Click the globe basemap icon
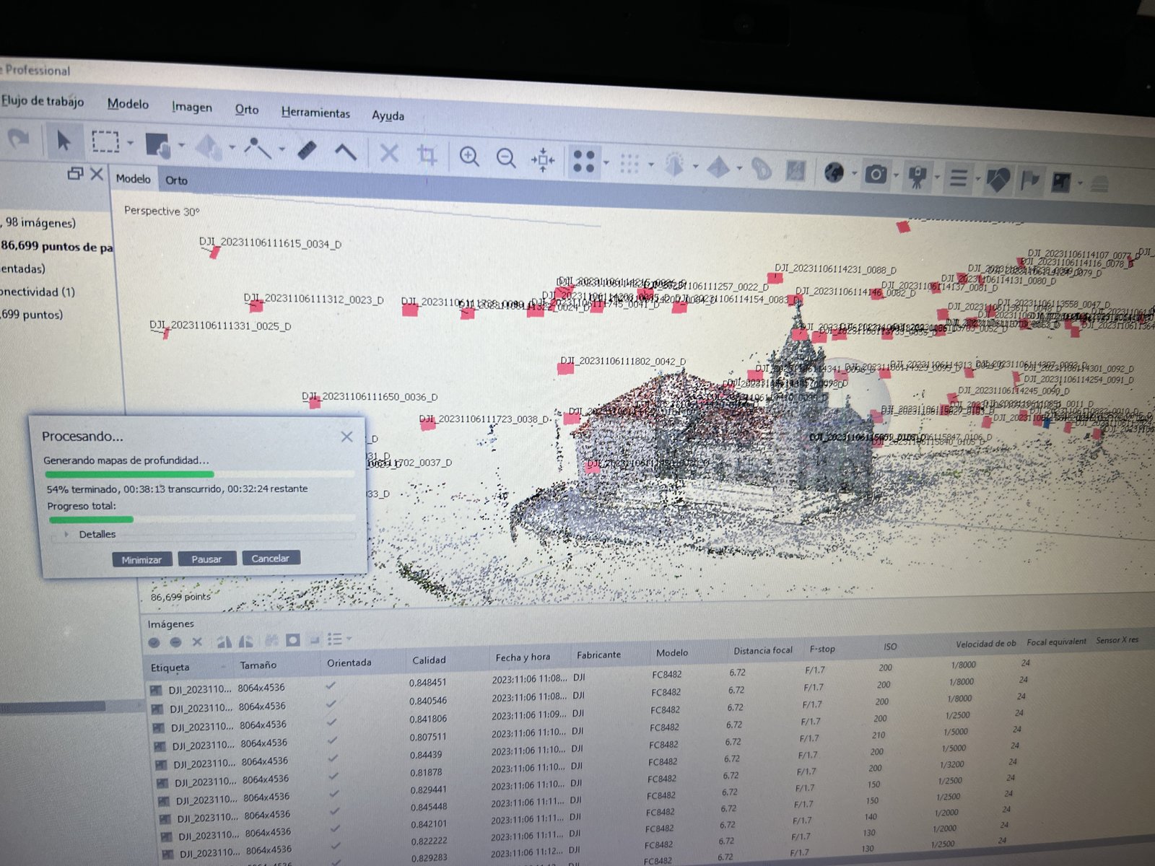1155x866 pixels. 834,172
